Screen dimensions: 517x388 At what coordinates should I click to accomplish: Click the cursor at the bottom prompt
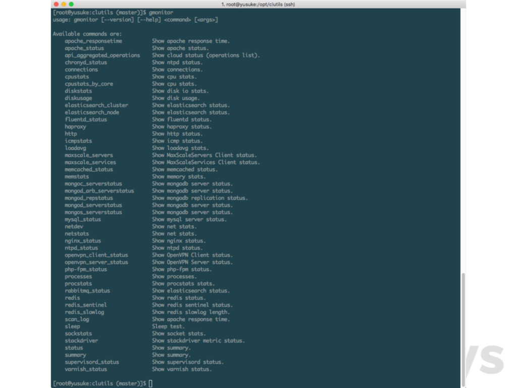(x=150, y=383)
